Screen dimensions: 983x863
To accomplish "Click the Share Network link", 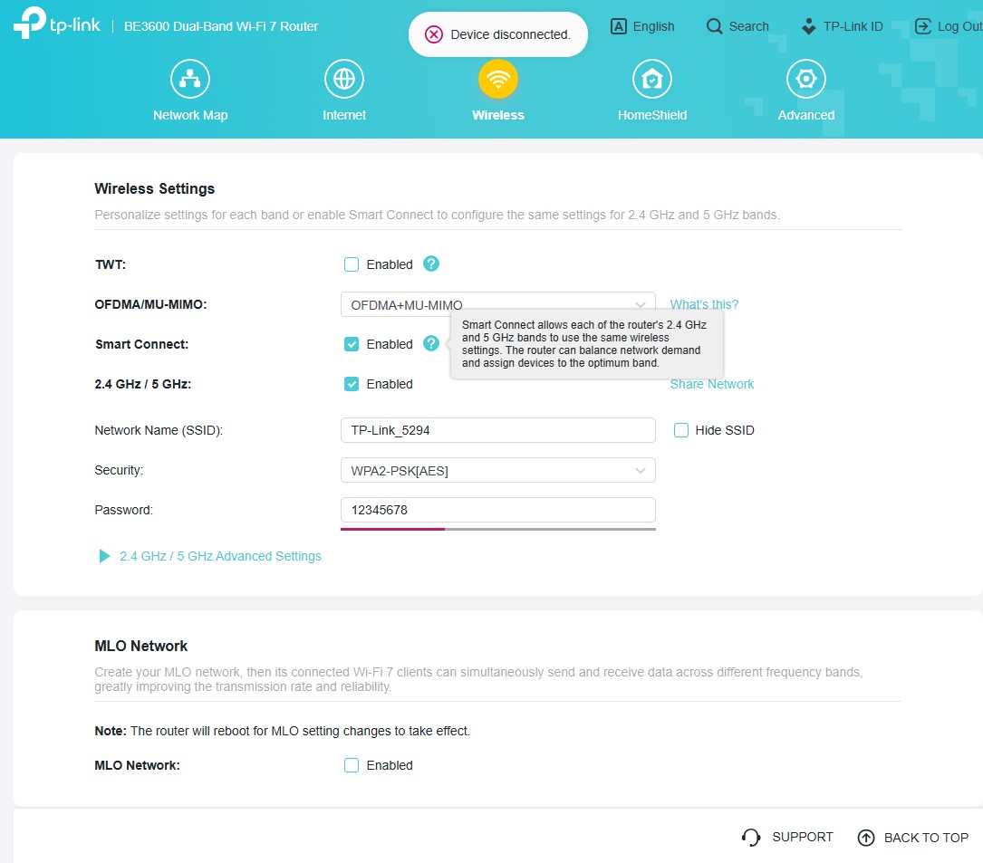I will 711,384.
